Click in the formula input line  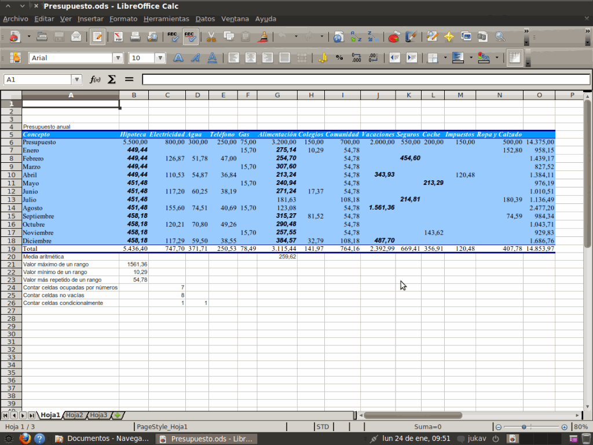point(365,79)
